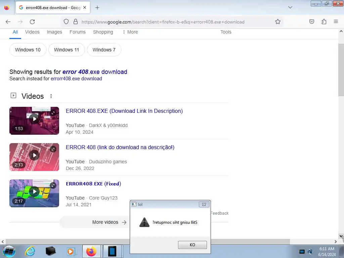The image size is (344, 258).
Task: Open the Tools search options
Action: [226, 32]
